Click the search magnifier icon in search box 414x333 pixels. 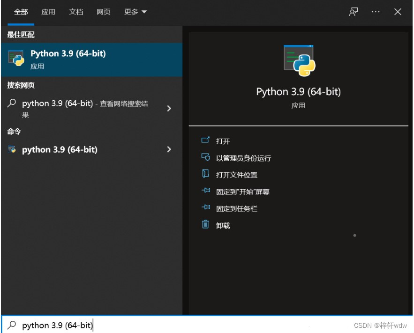[x=12, y=325]
